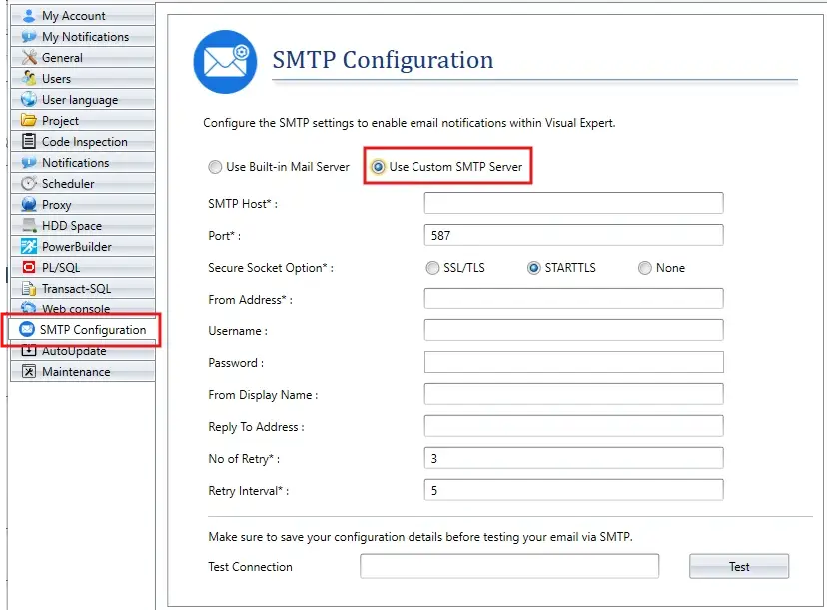Click the Scheduler clock icon
Viewport: 827px width, 610px height.
(29, 183)
